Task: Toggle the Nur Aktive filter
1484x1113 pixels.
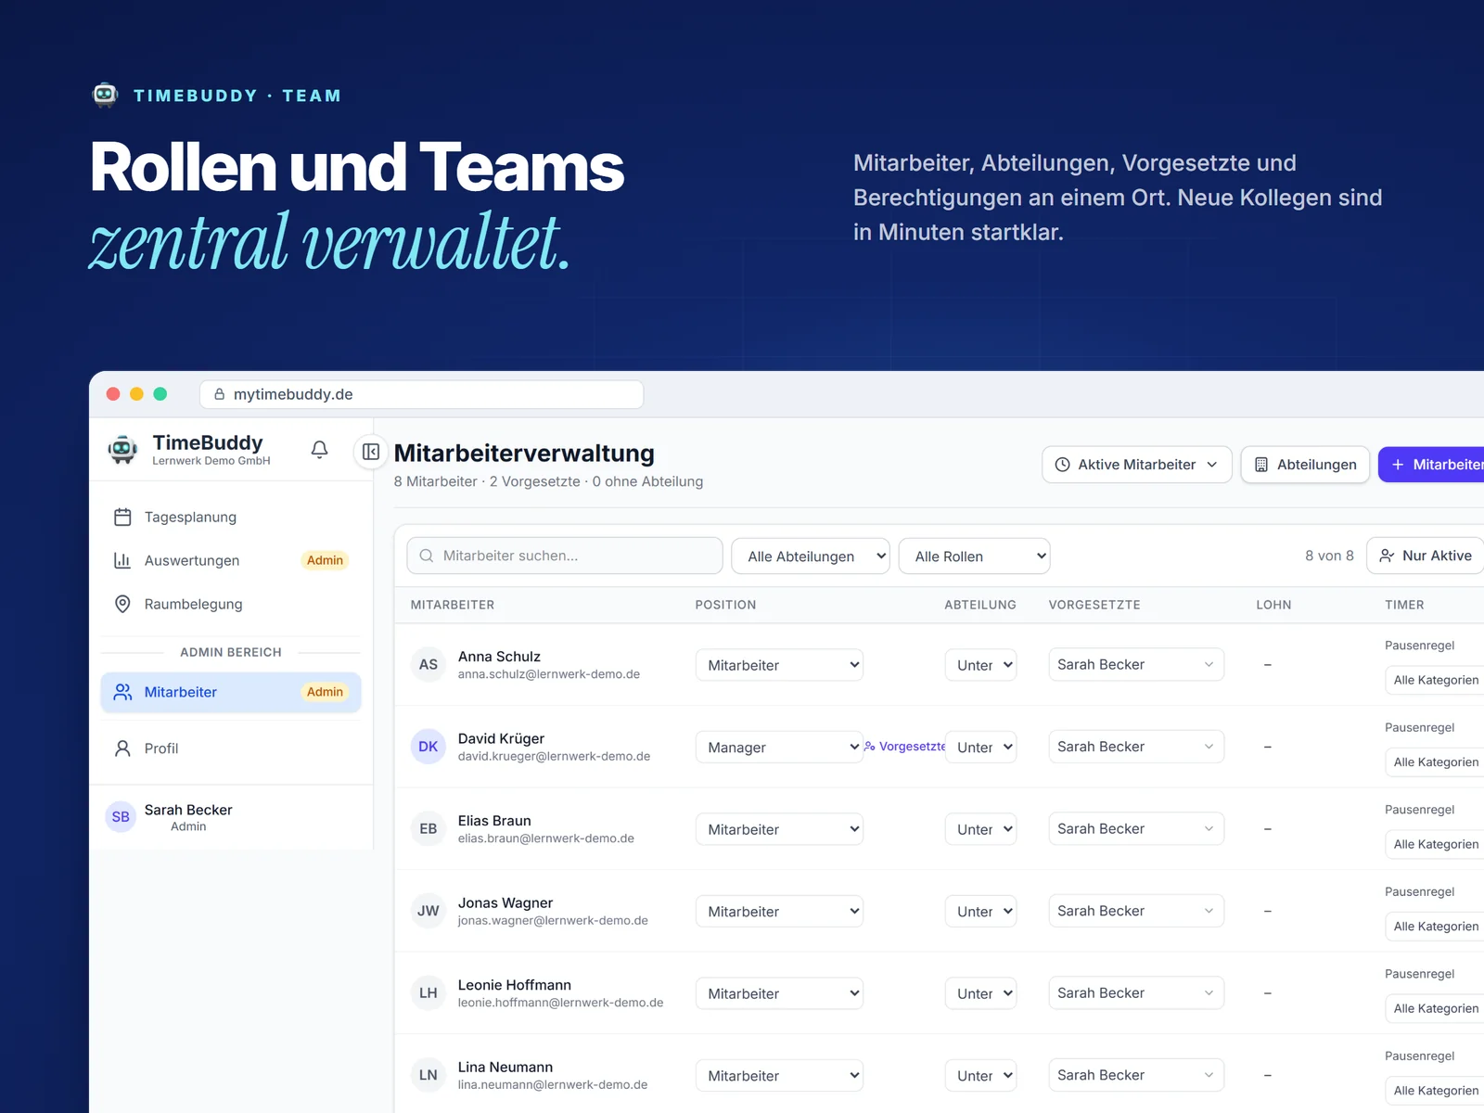Action: 1426,556
